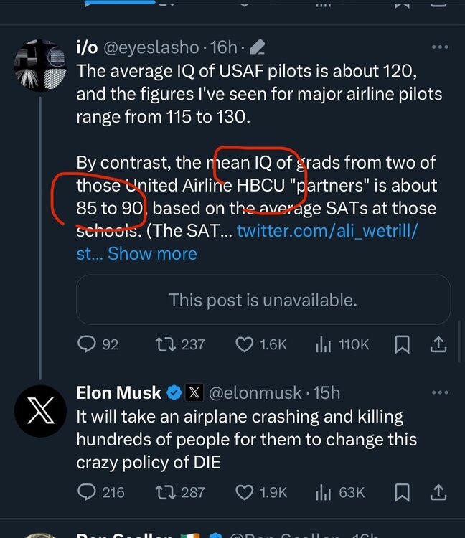Like the i/o post

tap(245, 345)
